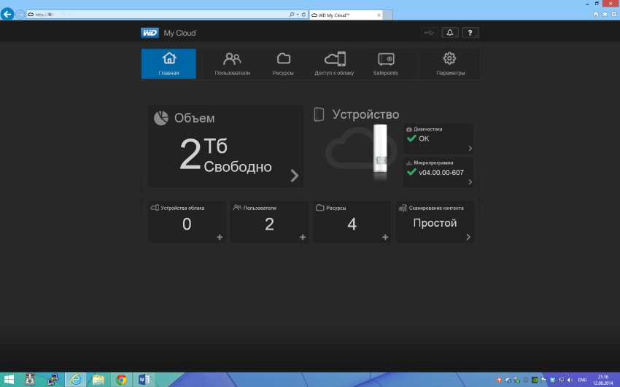Open the browser favorites star icon
620x387 pixels.
(605, 15)
